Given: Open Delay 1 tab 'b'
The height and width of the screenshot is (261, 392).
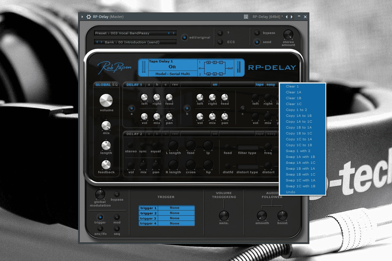Looking at the screenshot, I should click(x=157, y=85).
